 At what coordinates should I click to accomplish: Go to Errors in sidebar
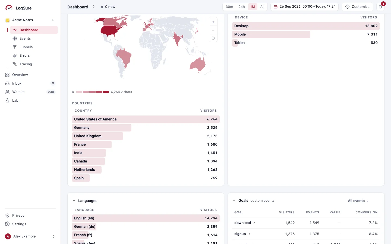34,56
